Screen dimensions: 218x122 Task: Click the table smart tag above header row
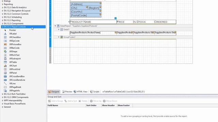point(115,18)
